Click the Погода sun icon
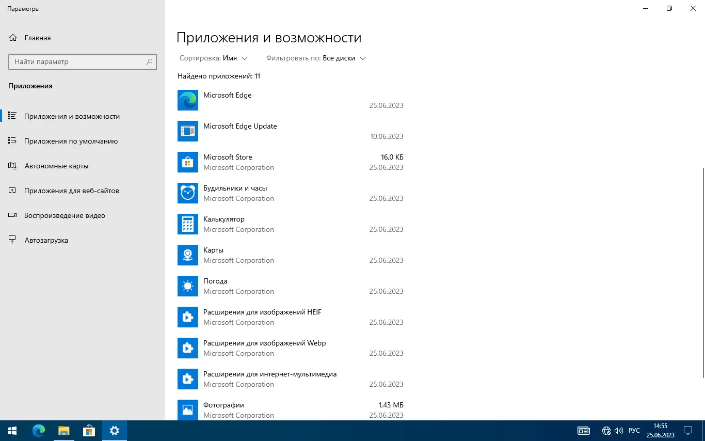Viewport: 705px width, 441px height. coord(188,286)
